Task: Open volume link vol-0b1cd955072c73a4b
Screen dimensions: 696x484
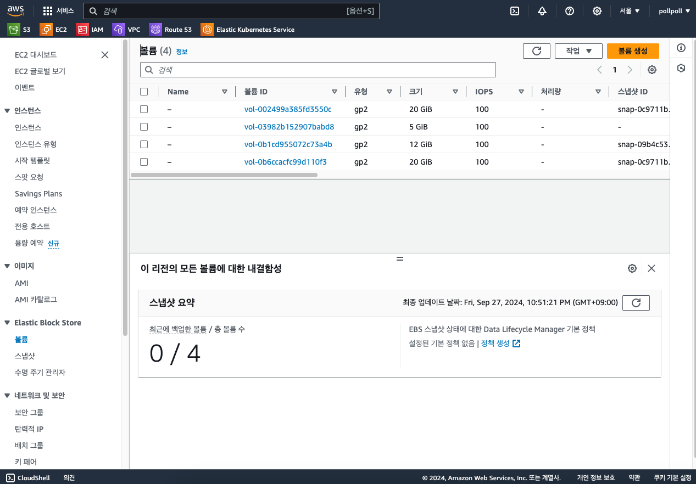Action: (x=288, y=144)
